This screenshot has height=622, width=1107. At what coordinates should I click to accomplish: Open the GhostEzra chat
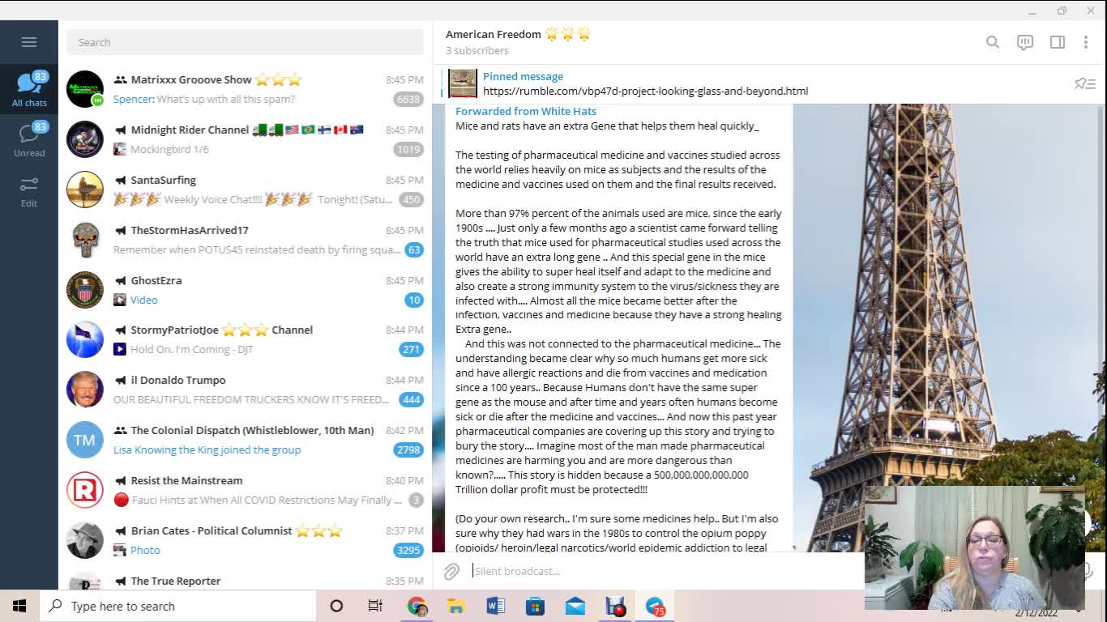(x=245, y=290)
